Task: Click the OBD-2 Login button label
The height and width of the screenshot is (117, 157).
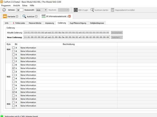Action: [x=83, y=10]
